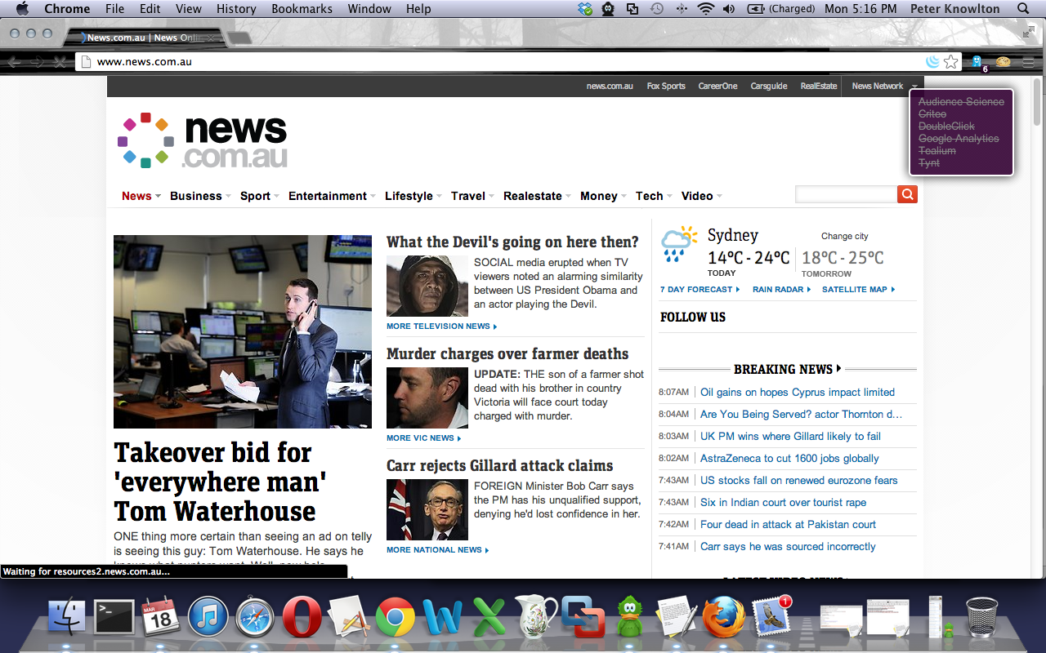The height and width of the screenshot is (653, 1046).
Task: Open iTunes from the dock
Action: point(208,617)
